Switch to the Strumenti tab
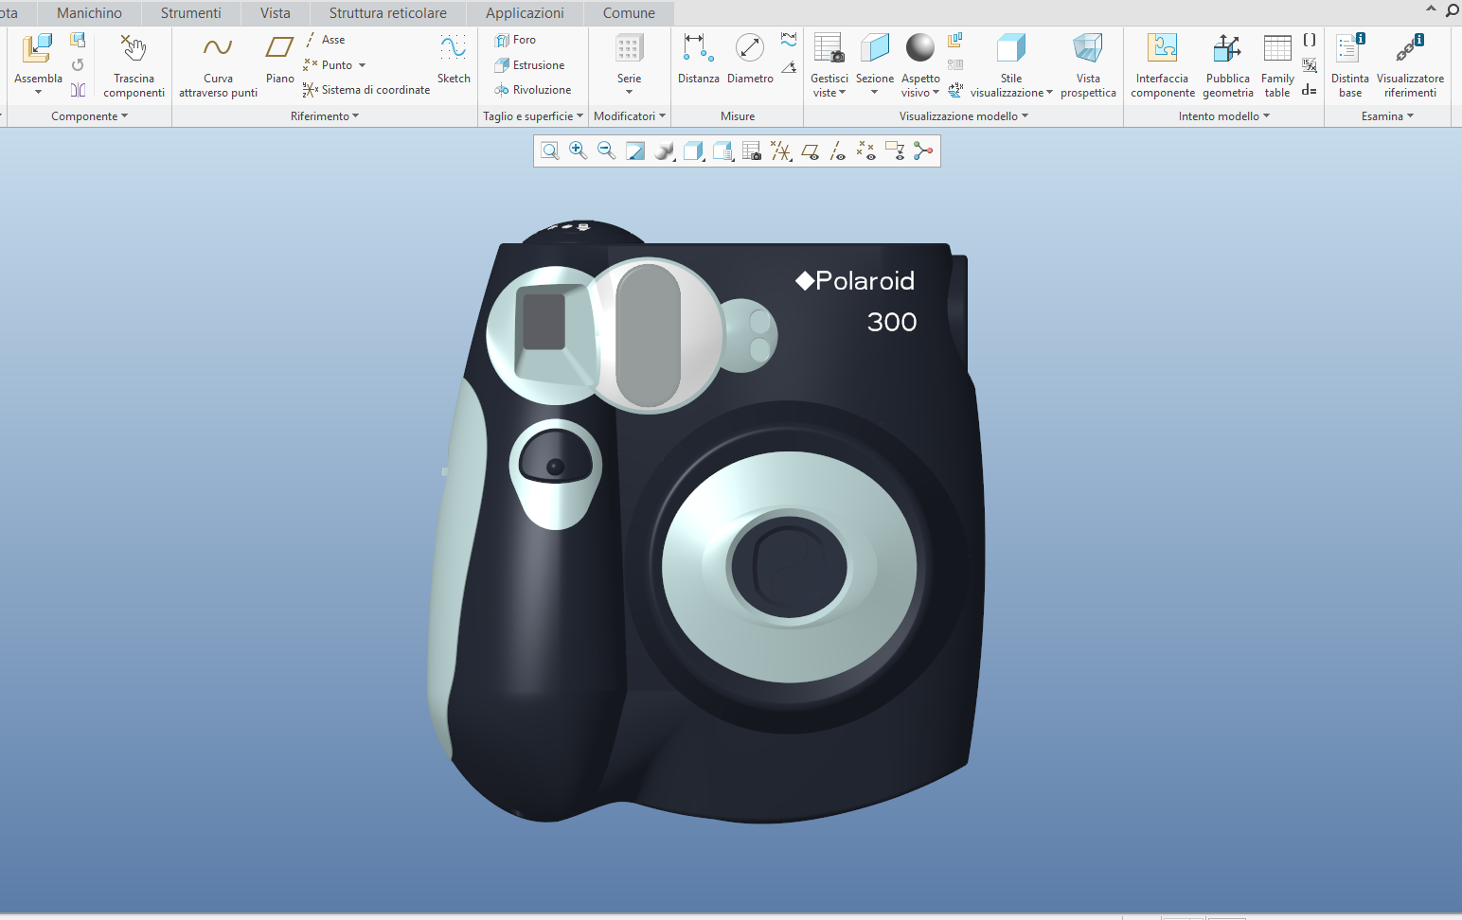1462x920 pixels. pos(191,13)
